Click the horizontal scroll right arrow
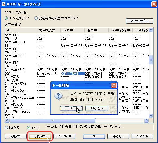This screenshot has height=143, width=158. 147,120
